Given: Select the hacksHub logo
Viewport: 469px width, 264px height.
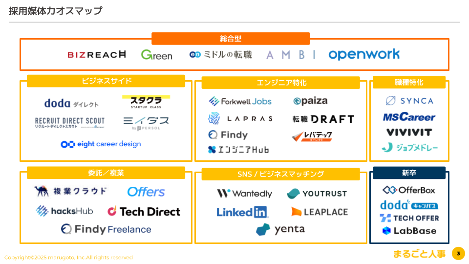Looking at the screenshot, I should coord(64,211).
